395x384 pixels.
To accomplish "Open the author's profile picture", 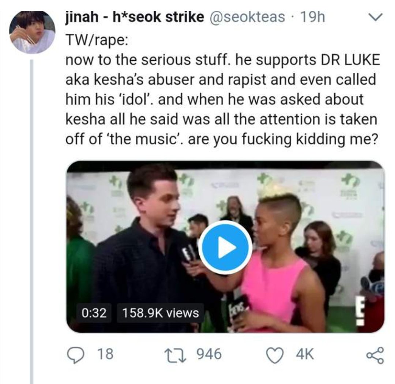I will [x=32, y=32].
